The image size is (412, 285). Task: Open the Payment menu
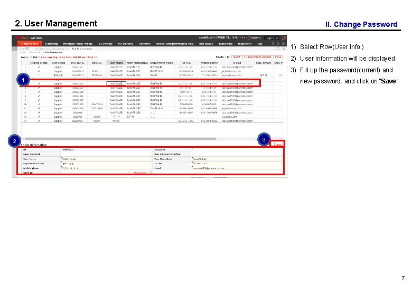click(x=145, y=44)
